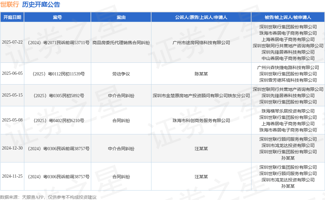The width and height of the screenshot is (325, 200).
Task: Click plaintiff 珠海市科创商务服务有限公司
Action: 201,121
